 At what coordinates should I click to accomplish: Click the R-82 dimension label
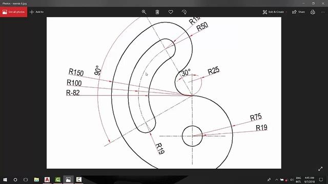pyautogui.click(x=73, y=93)
